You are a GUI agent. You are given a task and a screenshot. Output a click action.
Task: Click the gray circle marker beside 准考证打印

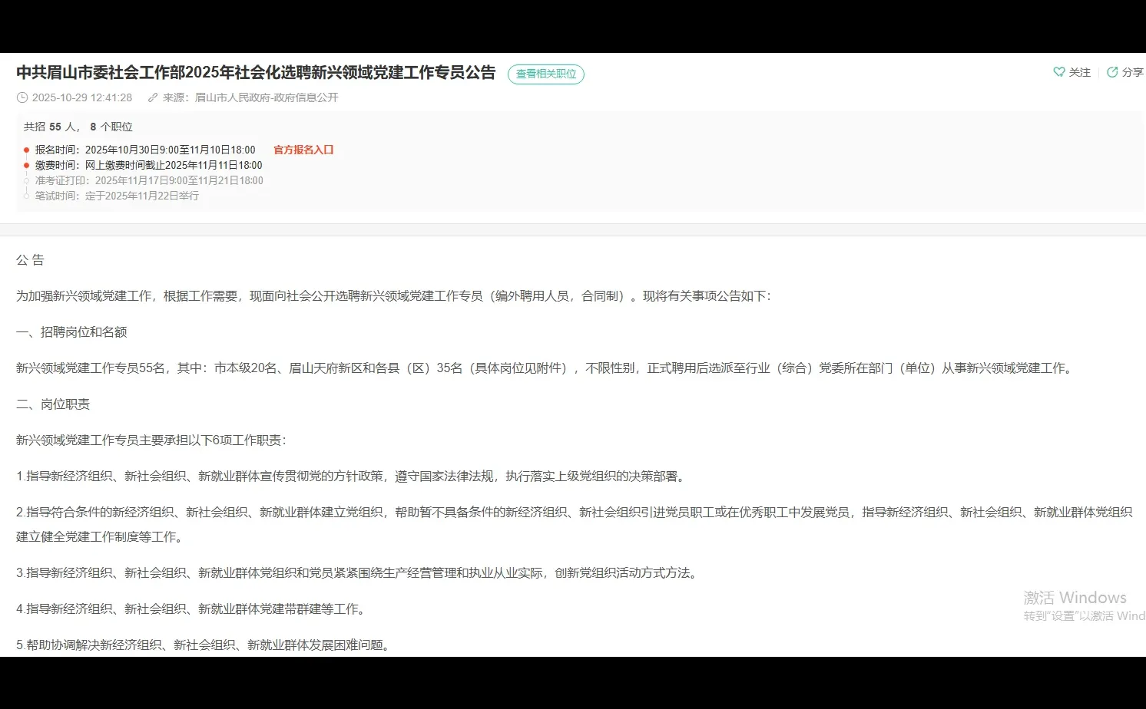[x=28, y=180]
